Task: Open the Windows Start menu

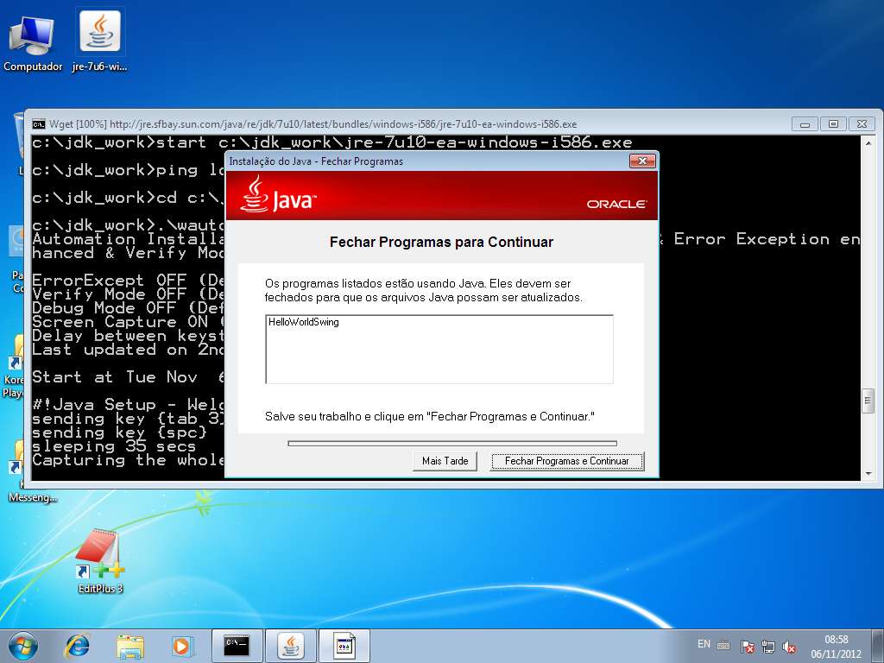Action: (x=22, y=645)
